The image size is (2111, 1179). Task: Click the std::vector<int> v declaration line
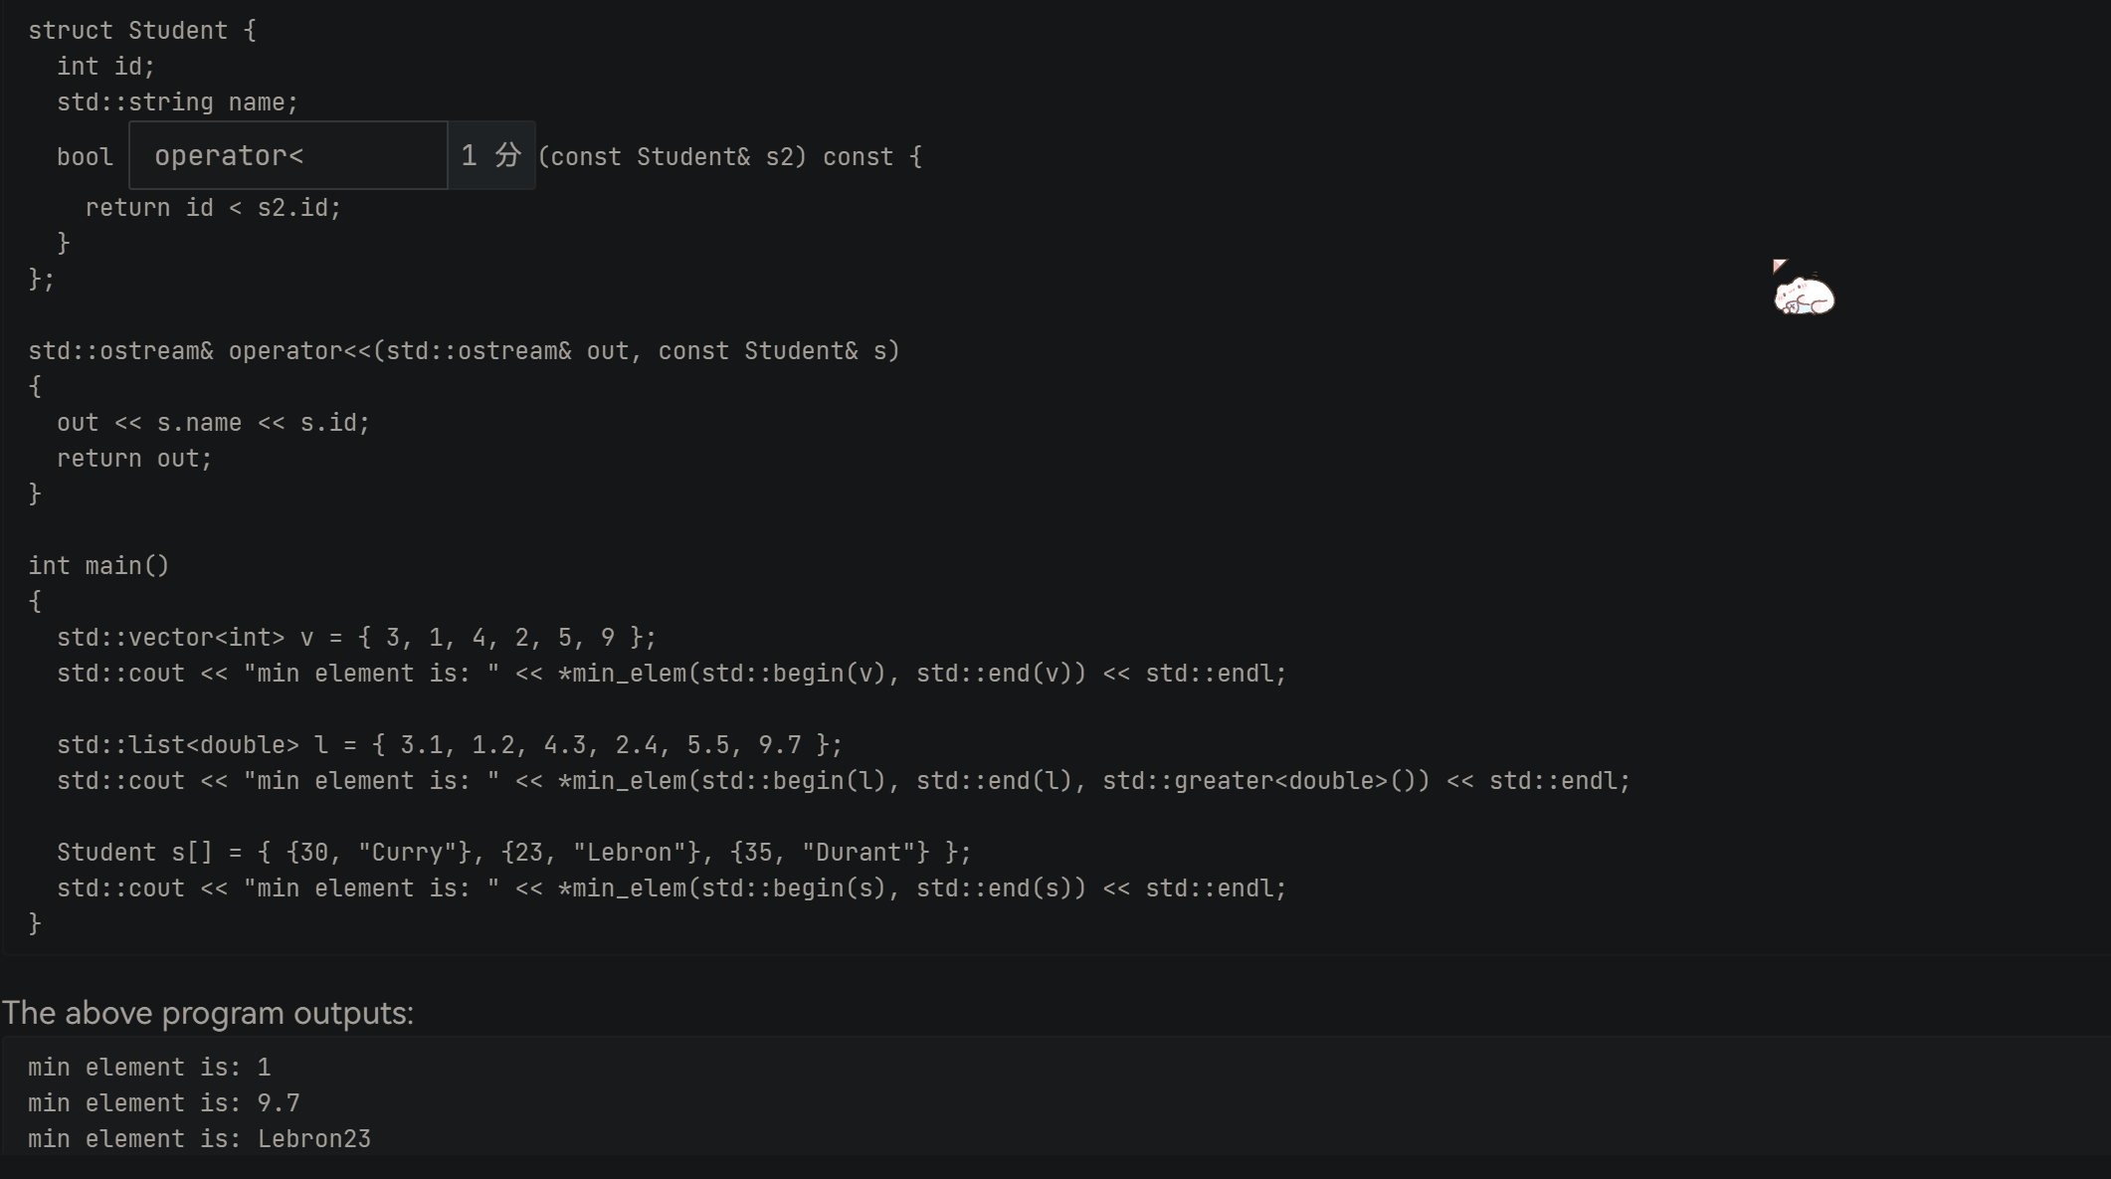click(356, 638)
